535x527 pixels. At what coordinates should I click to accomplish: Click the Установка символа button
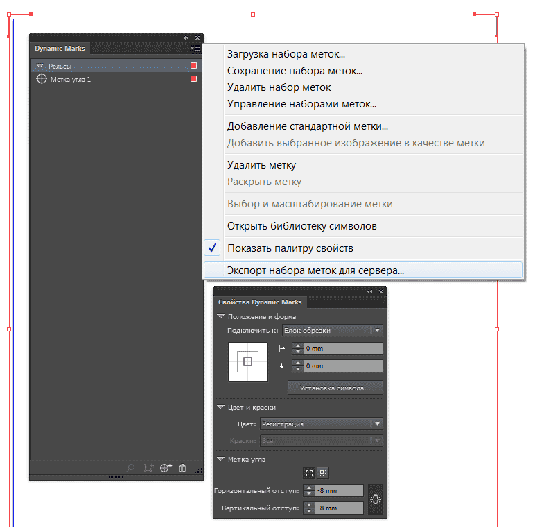[335, 388]
